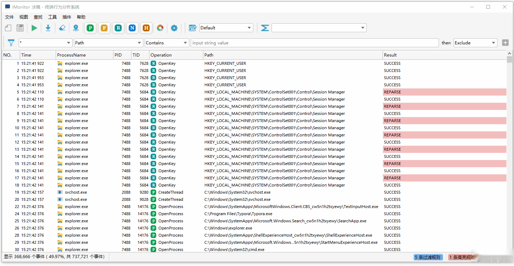514x266 pixels.
Task: Click the eraser clear-events icon
Action: coord(62,28)
